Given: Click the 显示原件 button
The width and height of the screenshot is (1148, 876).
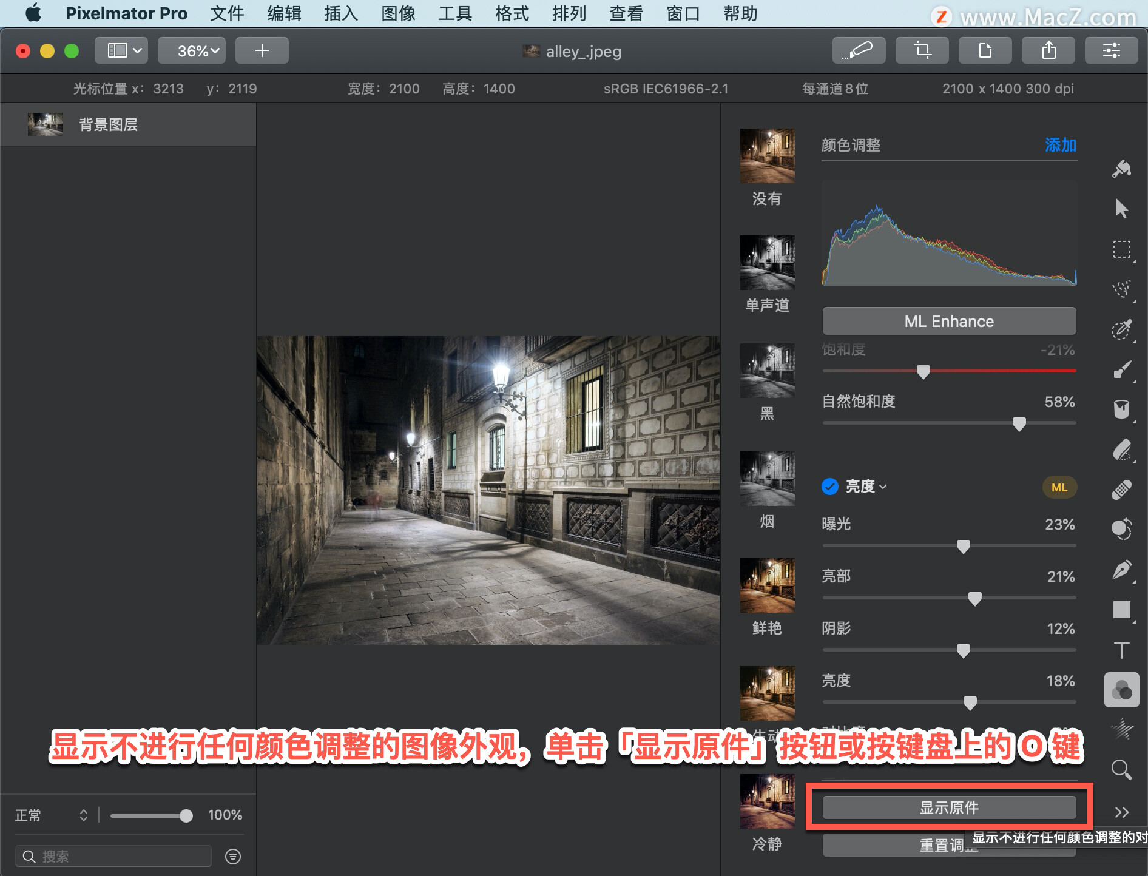Looking at the screenshot, I should 949,807.
